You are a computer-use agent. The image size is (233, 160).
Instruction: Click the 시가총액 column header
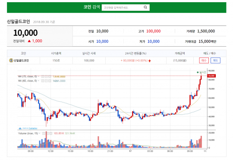pos(56,53)
